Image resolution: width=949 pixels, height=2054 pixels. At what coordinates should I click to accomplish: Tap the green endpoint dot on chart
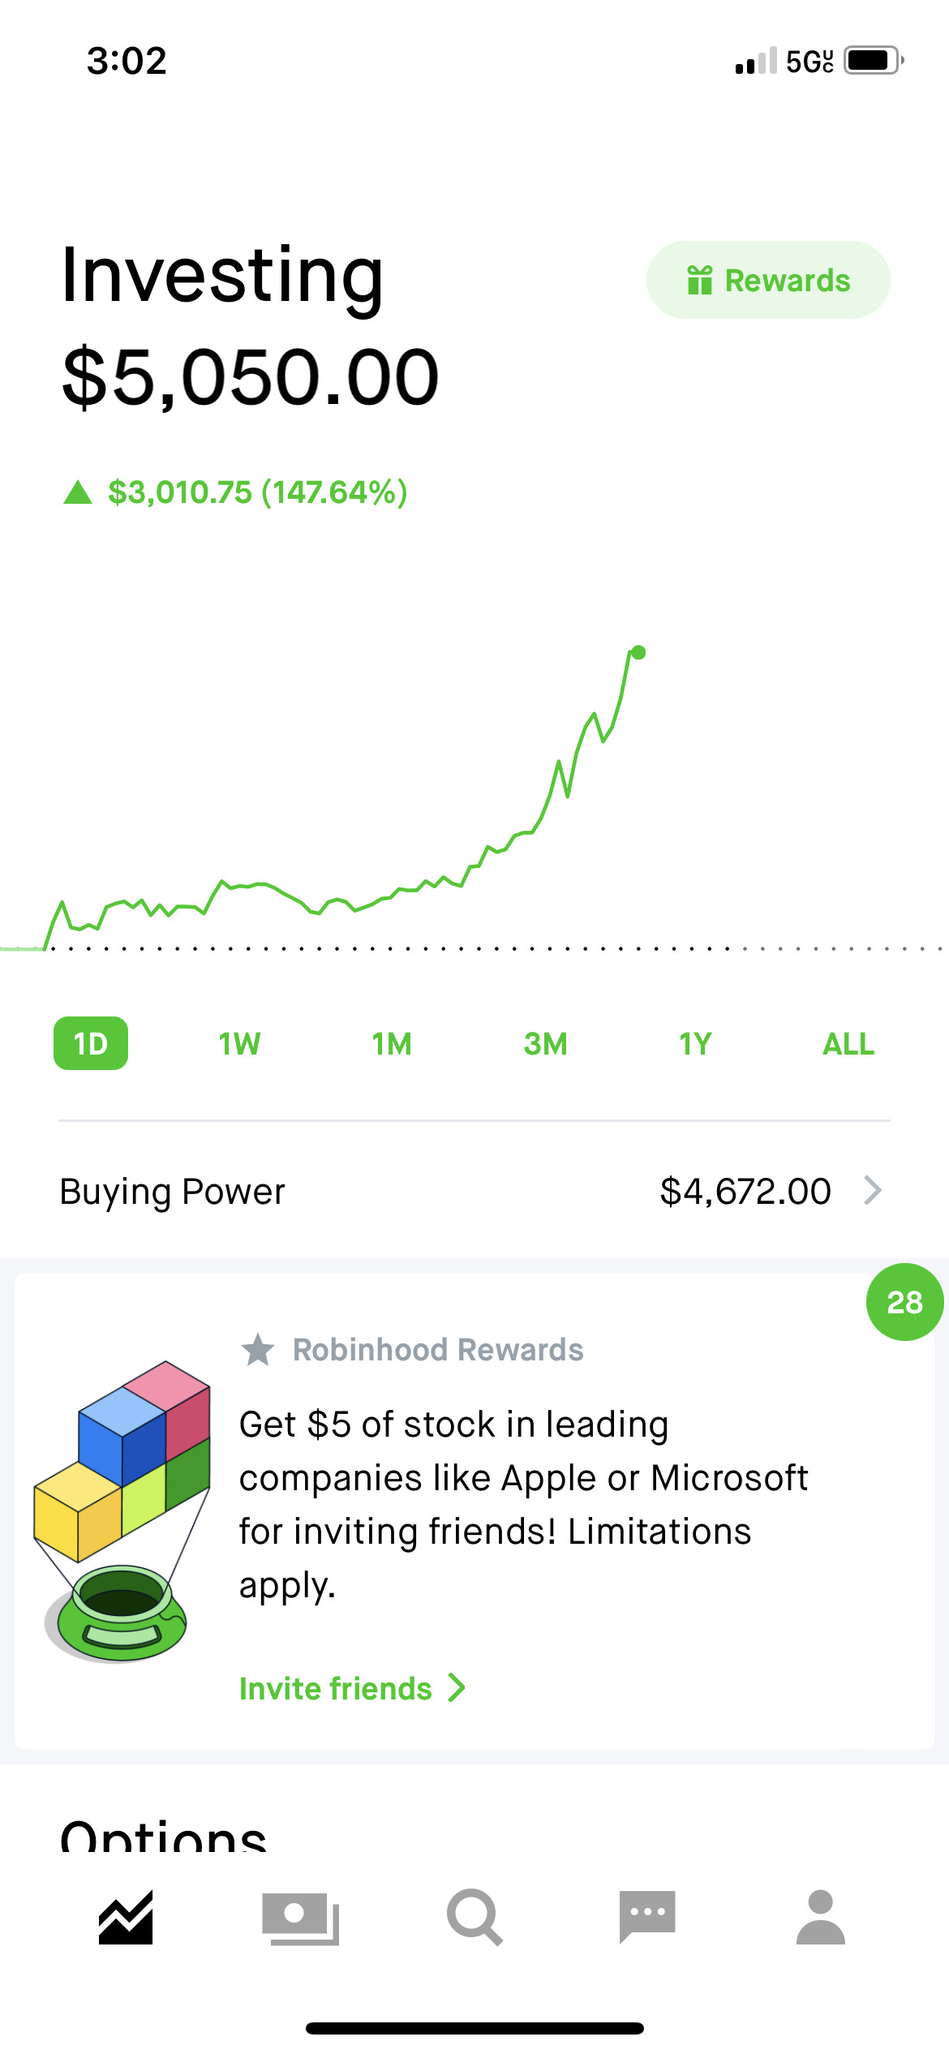(638, 652)
